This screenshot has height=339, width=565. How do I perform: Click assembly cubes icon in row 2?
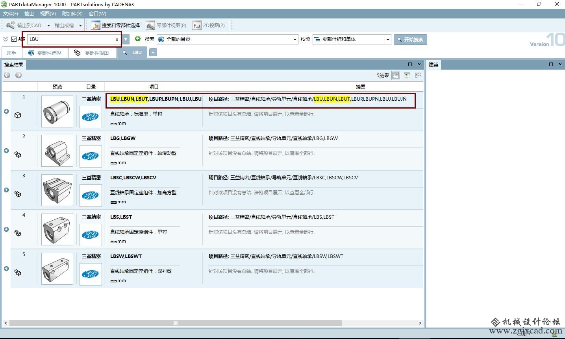coord(18,155)
